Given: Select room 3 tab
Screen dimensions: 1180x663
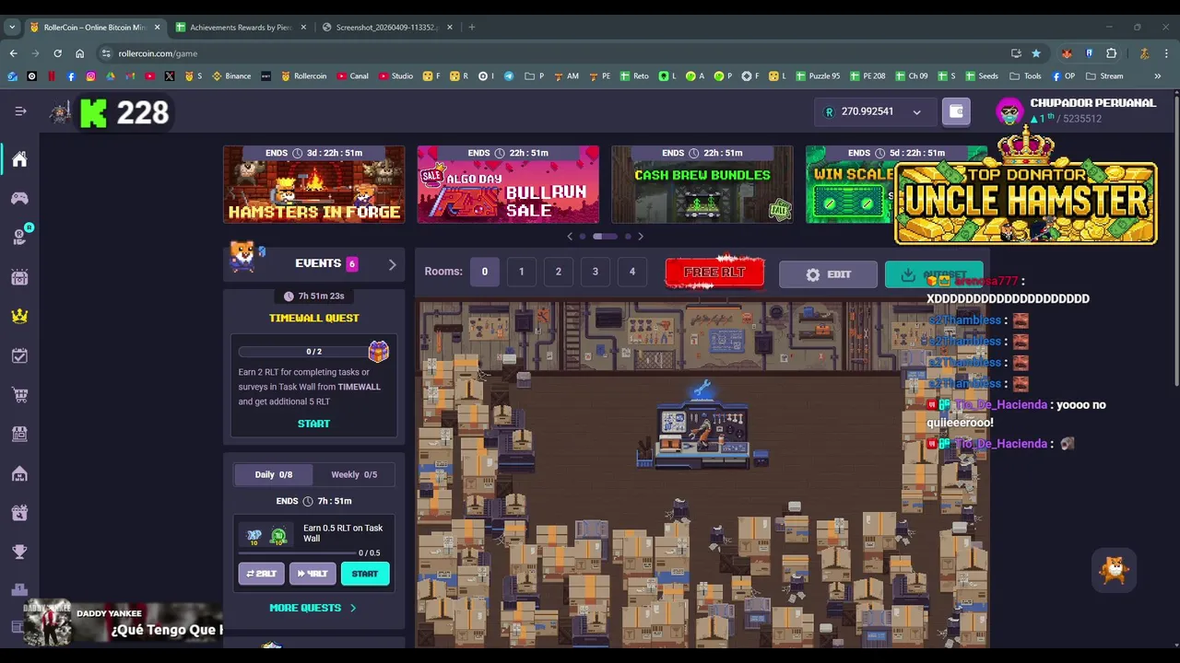Looking at the screenshot, I should (x=595, y=272).
